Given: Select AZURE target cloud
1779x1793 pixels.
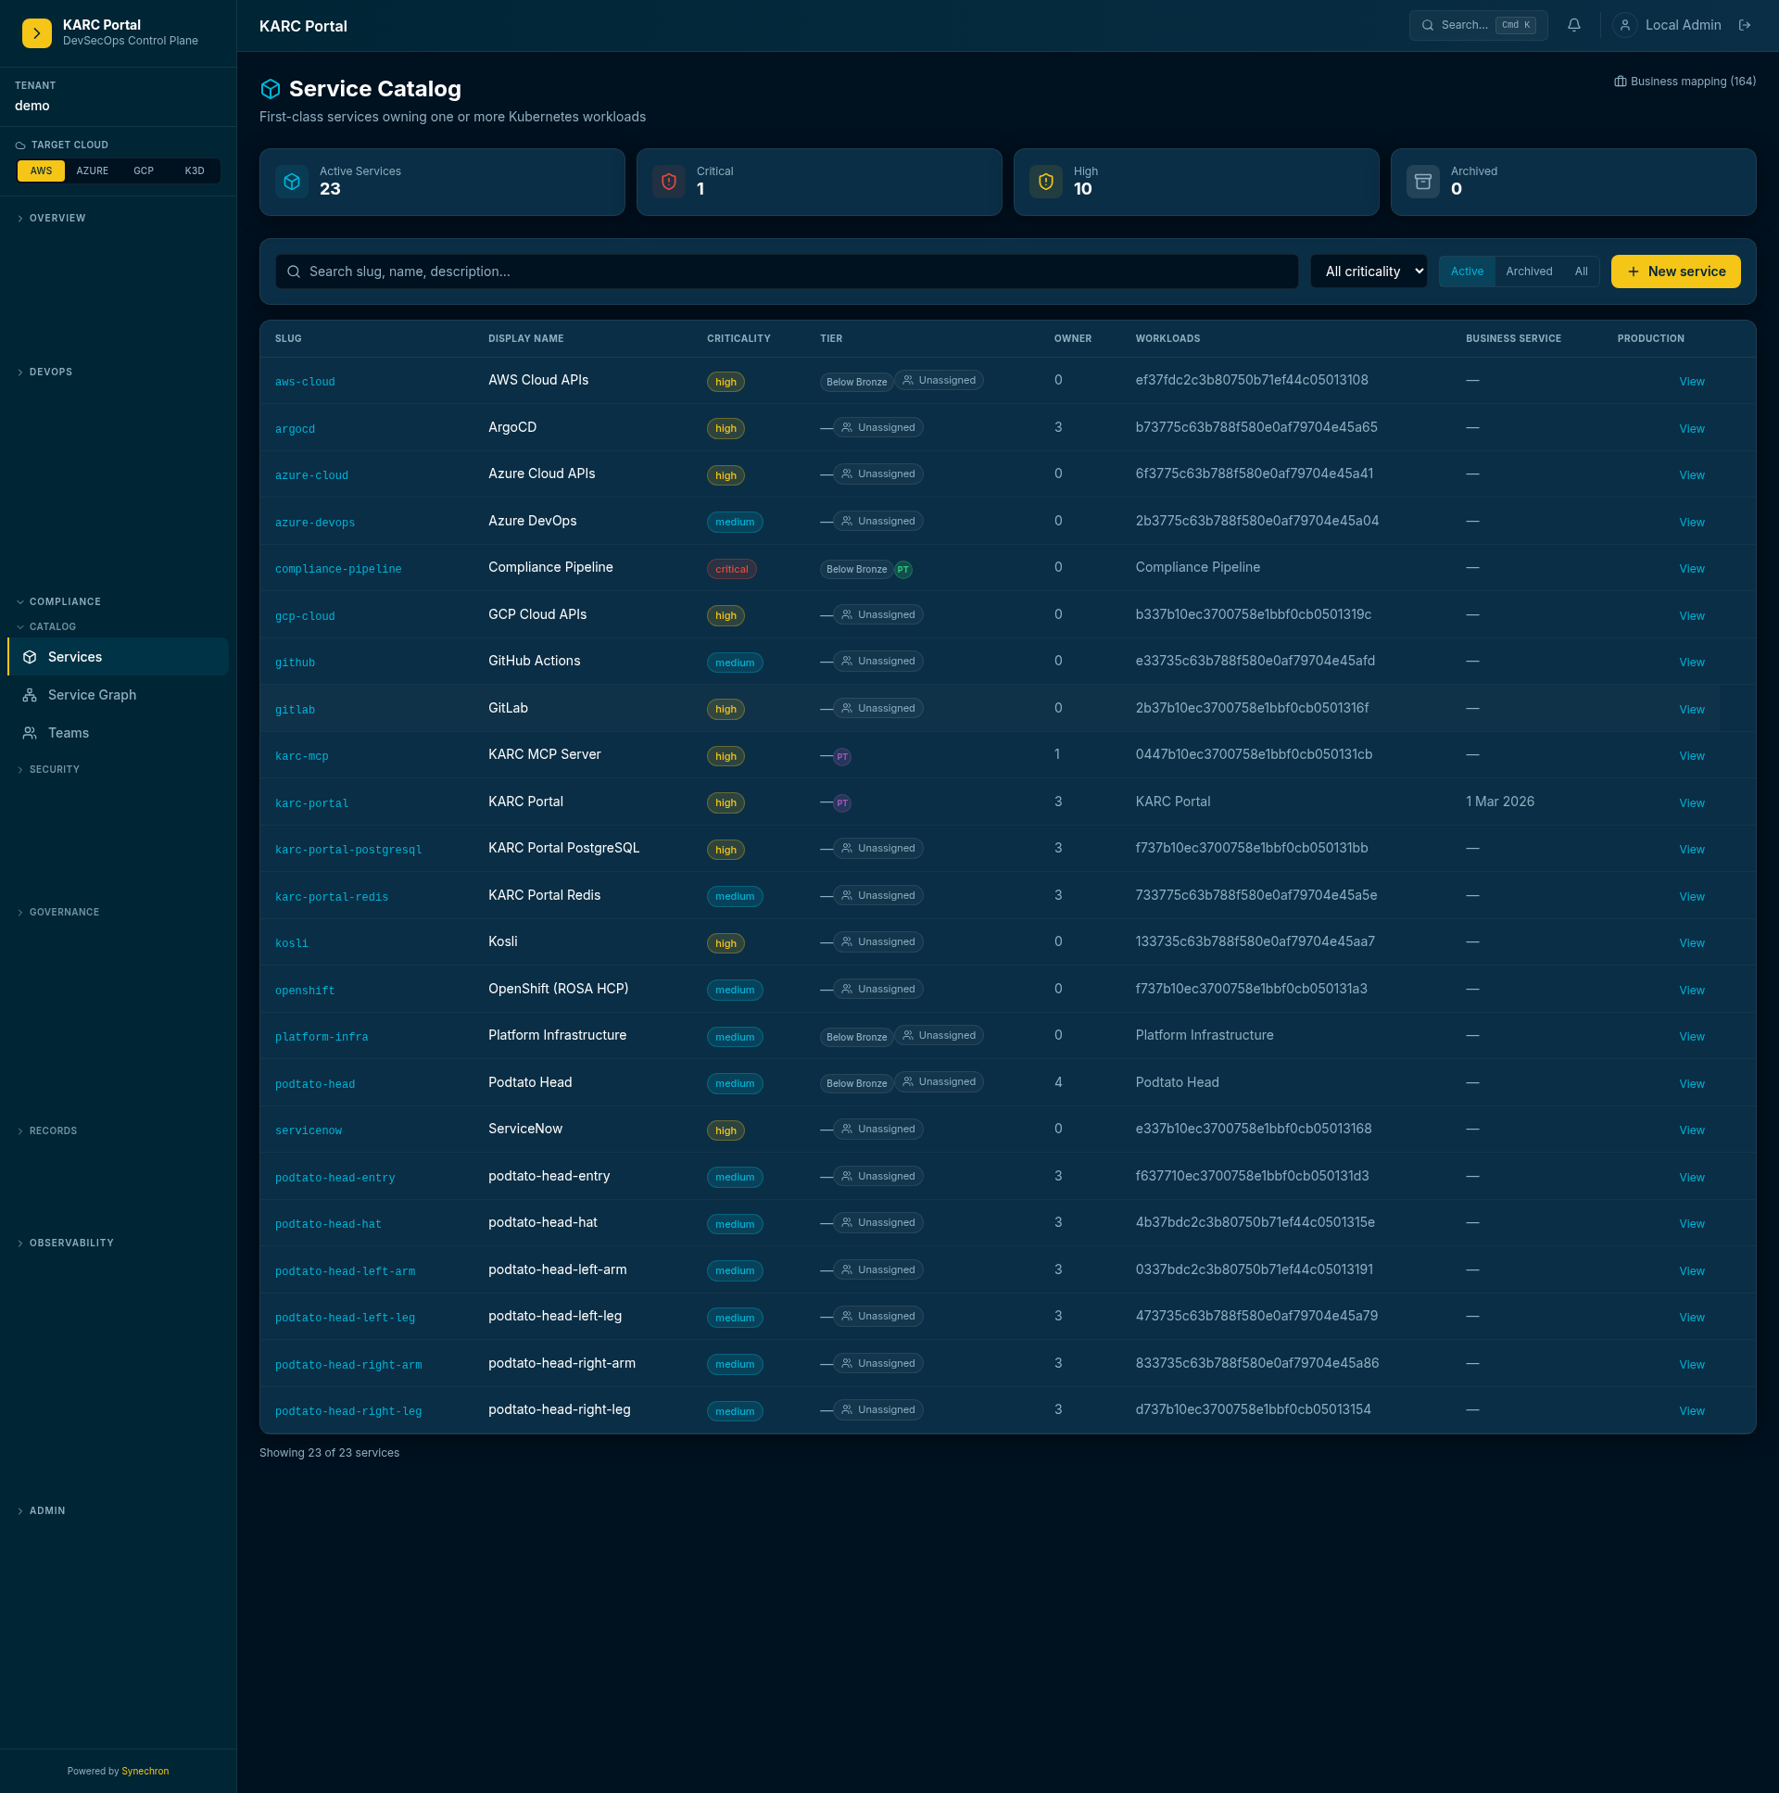Looking at the screenshot, I should click(x=92, y=170).
